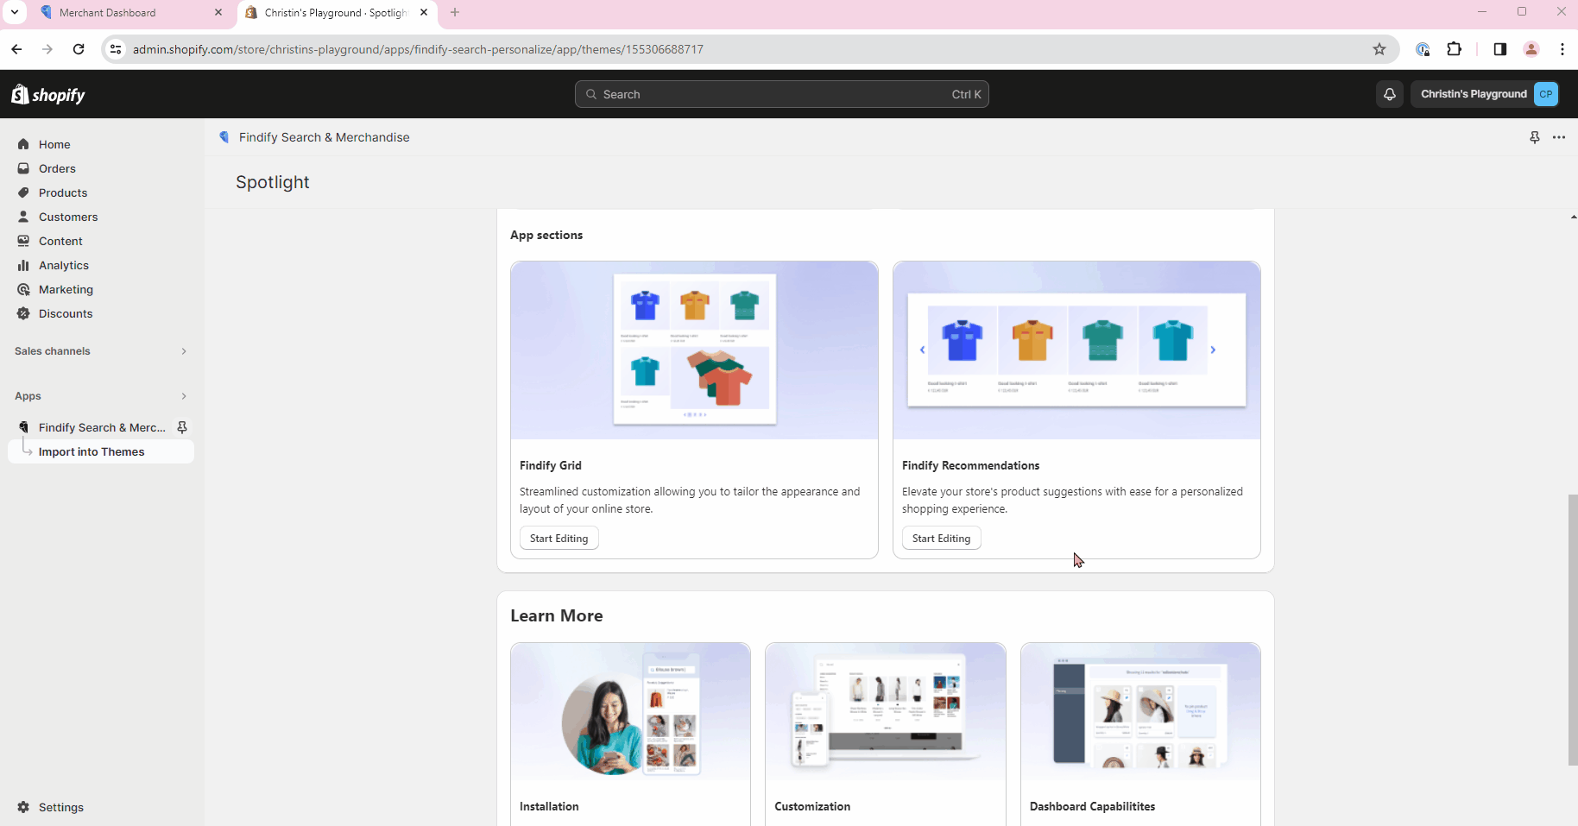
Task: Reload the page
Action: tap(79, 49)
